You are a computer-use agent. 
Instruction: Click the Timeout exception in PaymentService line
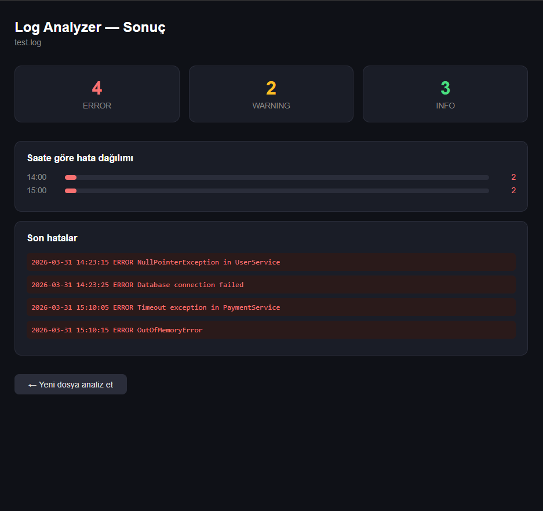271,307
